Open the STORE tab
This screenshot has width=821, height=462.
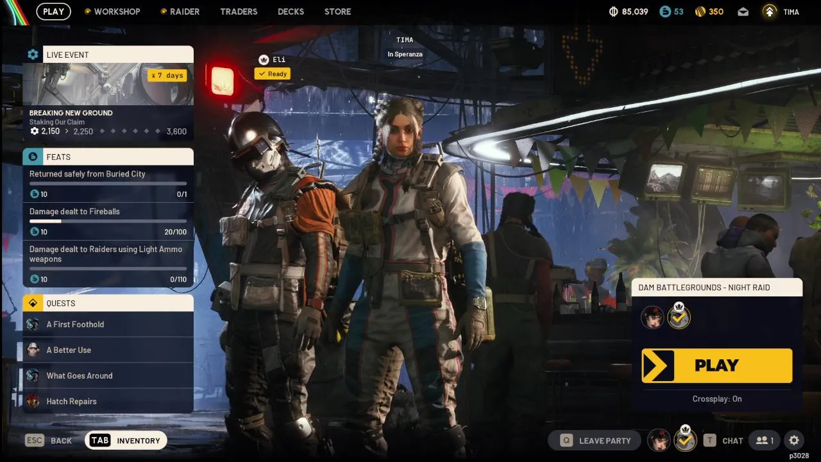337,12
